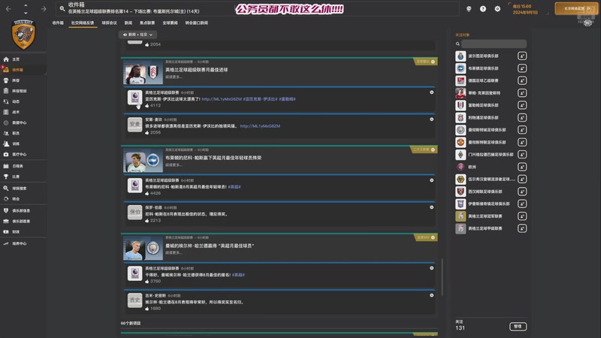Screen dimensions: 601x338
Task: Click the search magnifier in the top bar
Action: pyautogui.click(x=62, y=8)
